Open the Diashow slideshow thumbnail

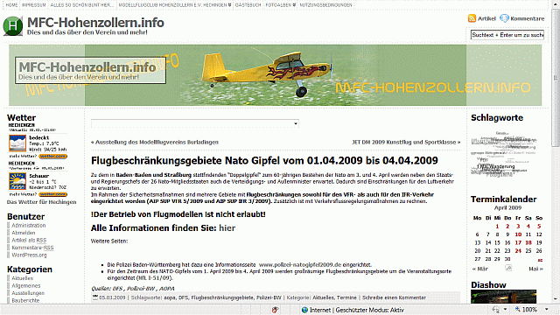tap(504, 297)
